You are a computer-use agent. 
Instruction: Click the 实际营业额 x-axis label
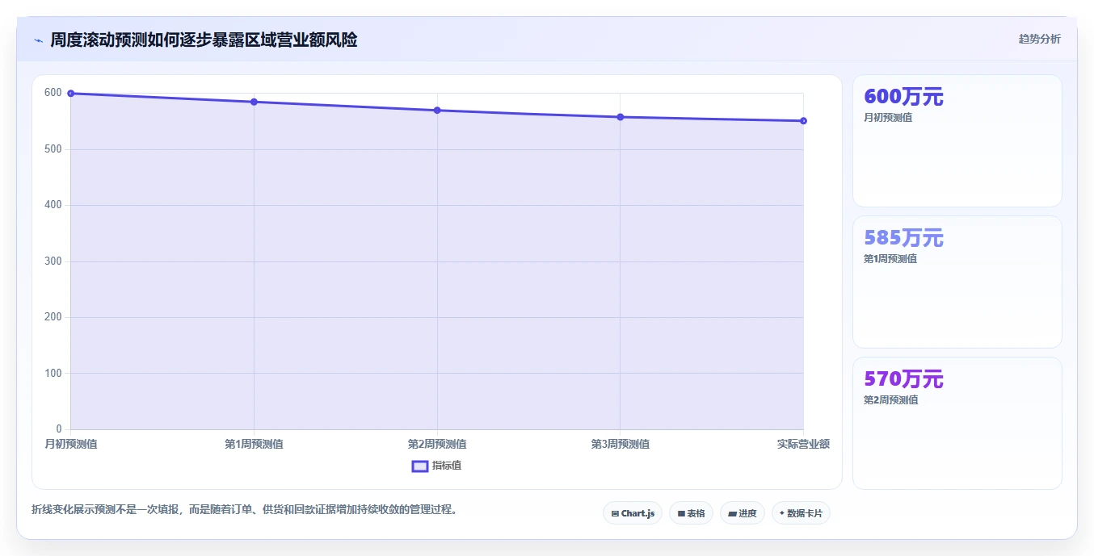803,444
